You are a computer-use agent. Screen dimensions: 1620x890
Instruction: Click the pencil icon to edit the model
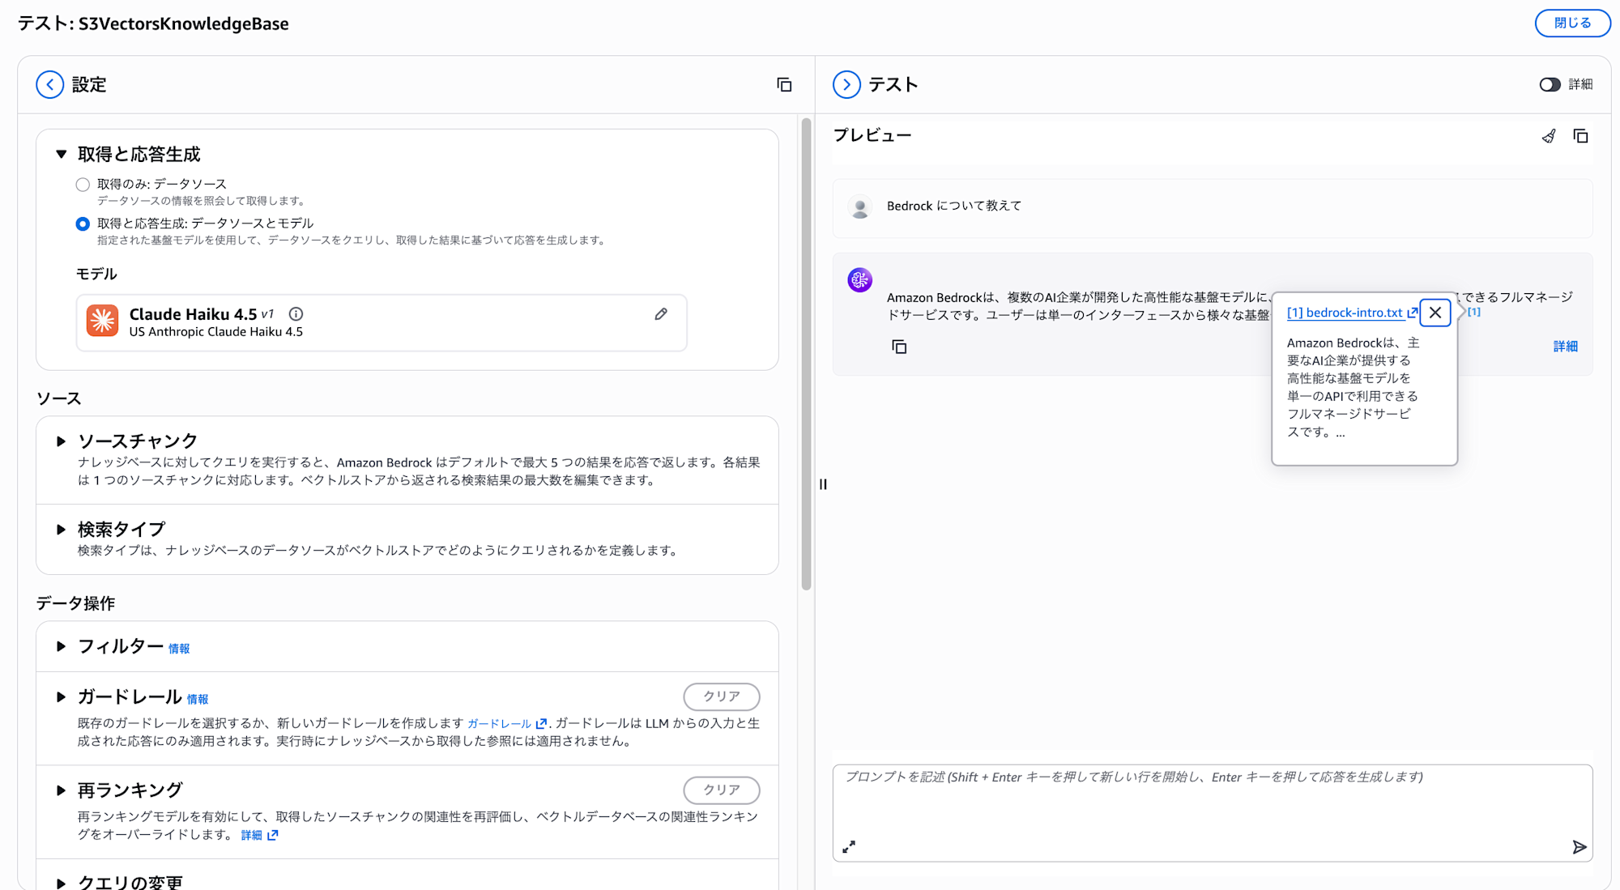[x=661, y=314]
